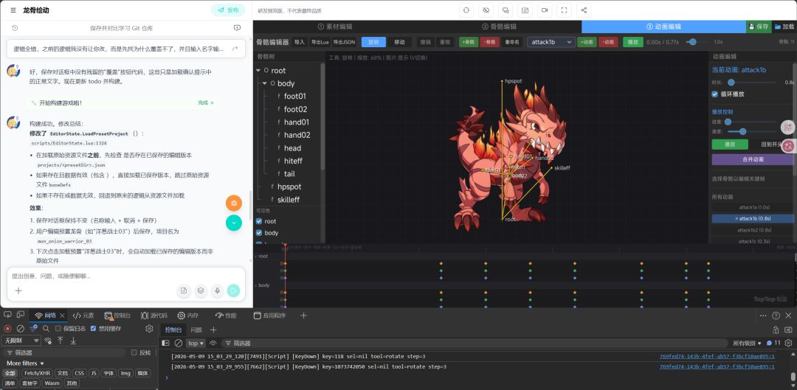Switch to the 问题 drawer tab

[x=196, y=330]
